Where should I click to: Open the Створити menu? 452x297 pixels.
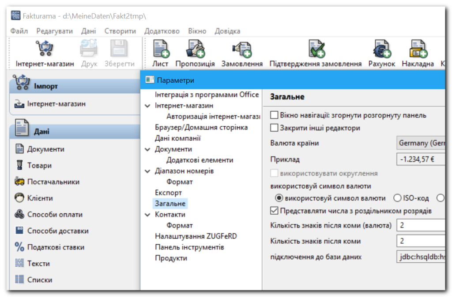[x=120, y=31]
